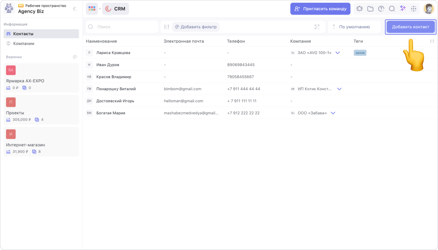Select Контакты in the sidebar
The width and height of the screenshot is (438, 250).
(x=23, y=34)
